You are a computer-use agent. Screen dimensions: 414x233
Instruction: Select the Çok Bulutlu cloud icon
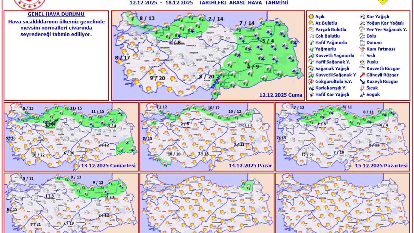(x=311, y=36)
